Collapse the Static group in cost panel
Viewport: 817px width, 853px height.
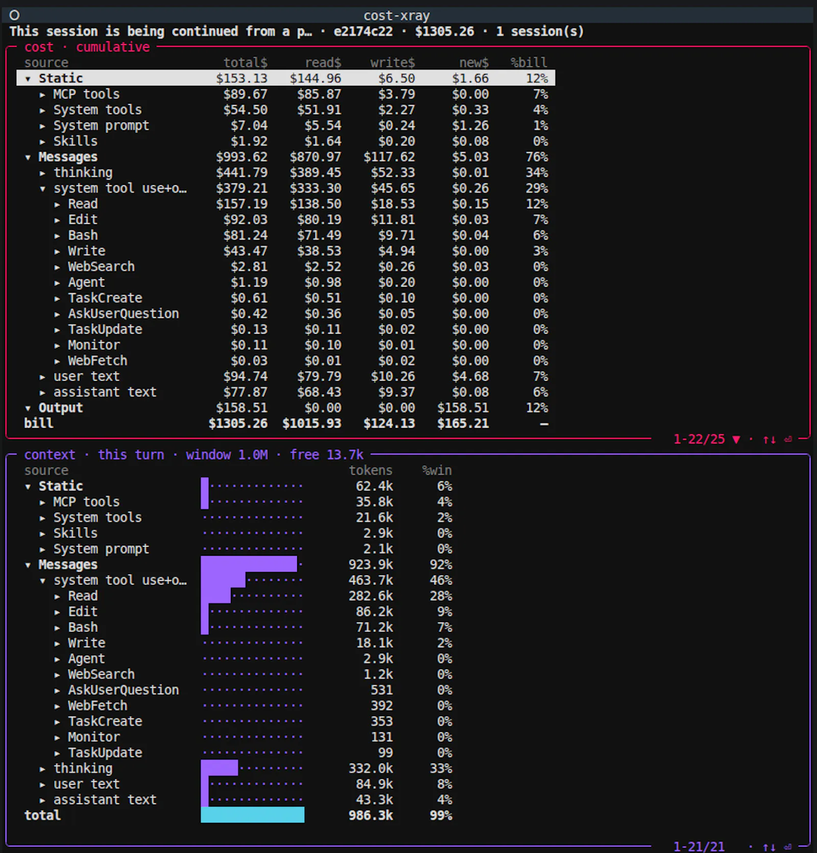(x=28, y=79)
